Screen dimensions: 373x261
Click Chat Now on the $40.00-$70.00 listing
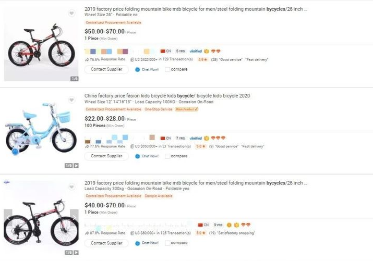pyautogui.click(x=147, y=243)
